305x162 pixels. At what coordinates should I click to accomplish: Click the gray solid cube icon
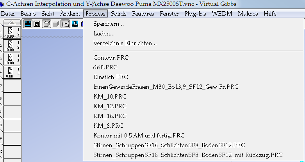click(56, 24)
